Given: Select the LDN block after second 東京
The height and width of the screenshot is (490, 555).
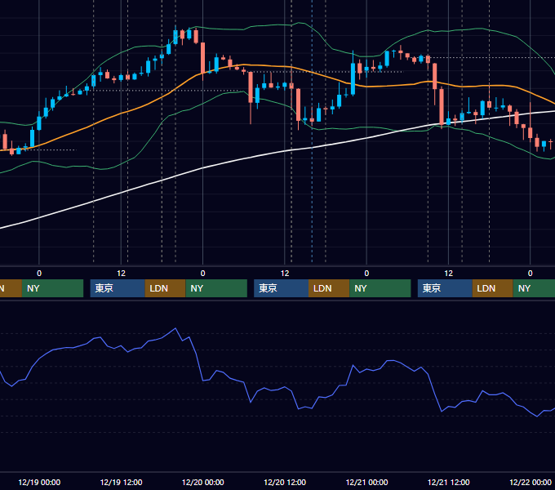Looking at the screenshot, I should point(329,288).
